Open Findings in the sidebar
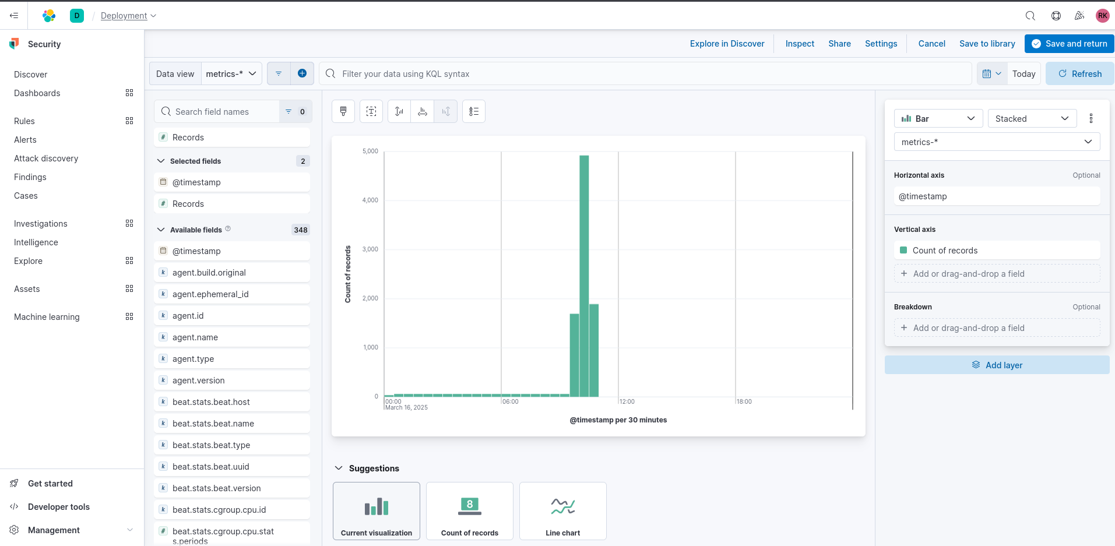1115x546 pixels. click(x=30, y=177)
